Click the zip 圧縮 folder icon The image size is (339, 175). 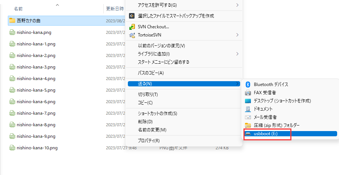click(248, 125)
